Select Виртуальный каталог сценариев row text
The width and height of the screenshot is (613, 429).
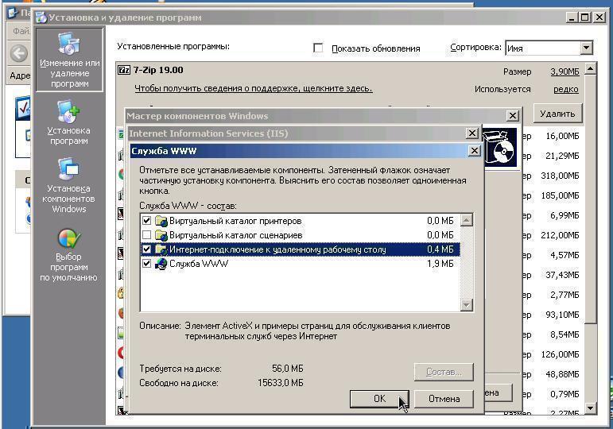[x=236, y=235]
